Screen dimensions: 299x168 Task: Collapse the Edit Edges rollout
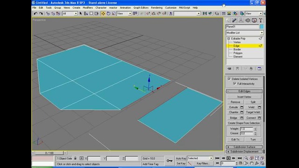[244, 91]
